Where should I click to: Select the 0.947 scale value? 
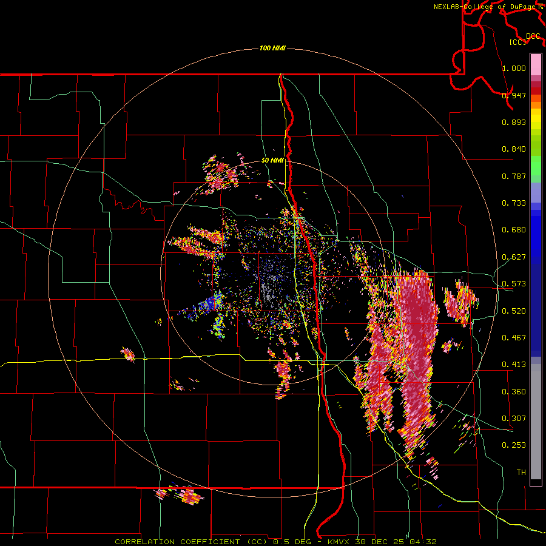(x=514, y=95)
